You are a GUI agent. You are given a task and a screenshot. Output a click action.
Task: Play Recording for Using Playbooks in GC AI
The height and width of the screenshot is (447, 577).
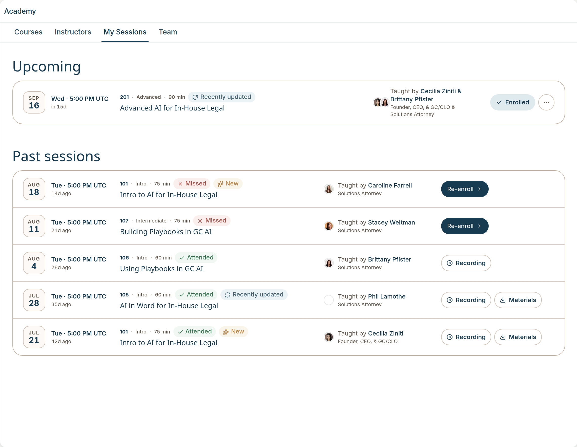466,263
